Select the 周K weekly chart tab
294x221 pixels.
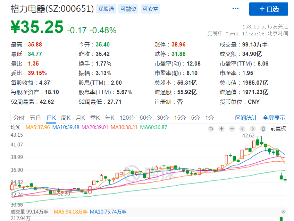pos(66,118)
